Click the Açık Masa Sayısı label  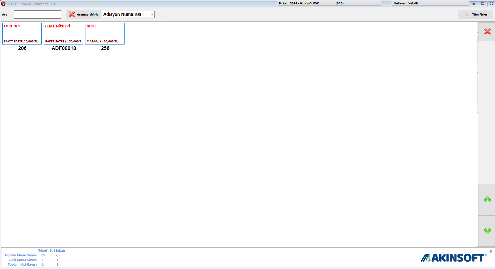click(23, 260)
